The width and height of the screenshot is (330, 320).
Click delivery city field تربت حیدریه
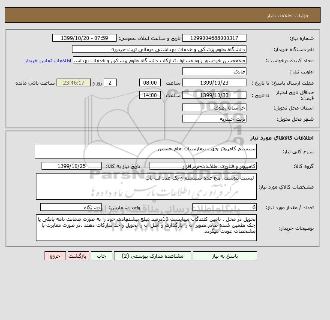pos(214,119)
